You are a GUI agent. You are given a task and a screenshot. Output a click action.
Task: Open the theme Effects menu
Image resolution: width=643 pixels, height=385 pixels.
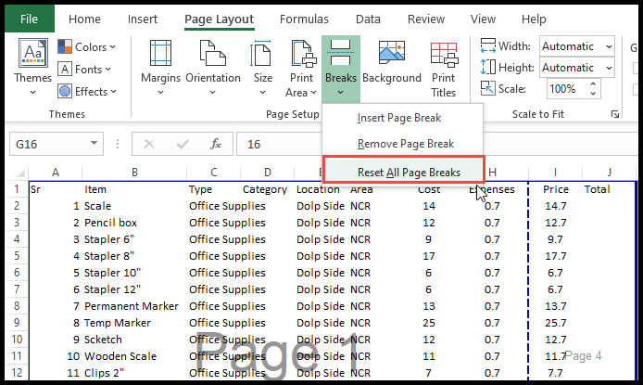click(87, 91)
